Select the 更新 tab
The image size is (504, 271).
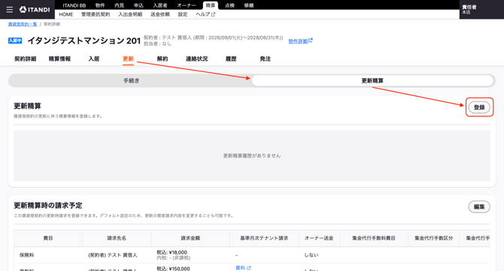[x=128, y=59]
